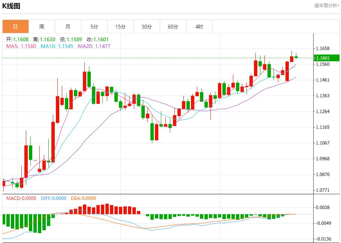Switch to the 4时 four-hour tab
The image size is (341, 243).
(x=199, y=27)
